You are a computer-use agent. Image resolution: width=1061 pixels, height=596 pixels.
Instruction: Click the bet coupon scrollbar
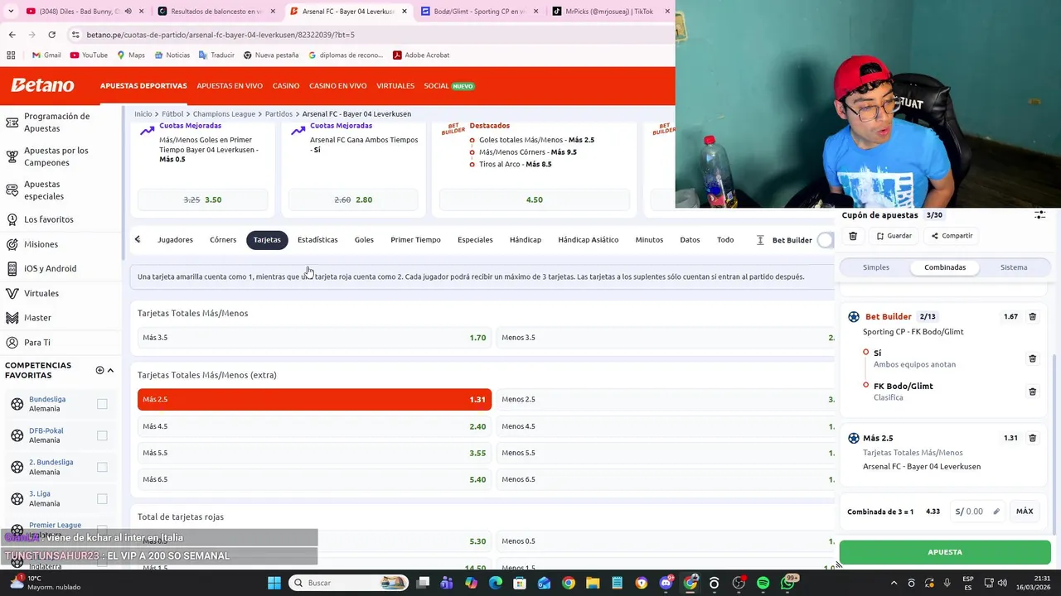[x=1055, y=443]
